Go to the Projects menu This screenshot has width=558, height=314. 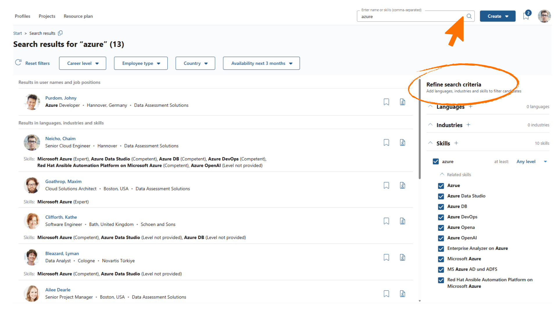[47, 16]
